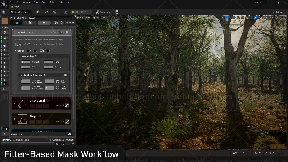Click the link icon in noise filter header
The height and width of the screenshot is (162, 288).
(61, 32)
